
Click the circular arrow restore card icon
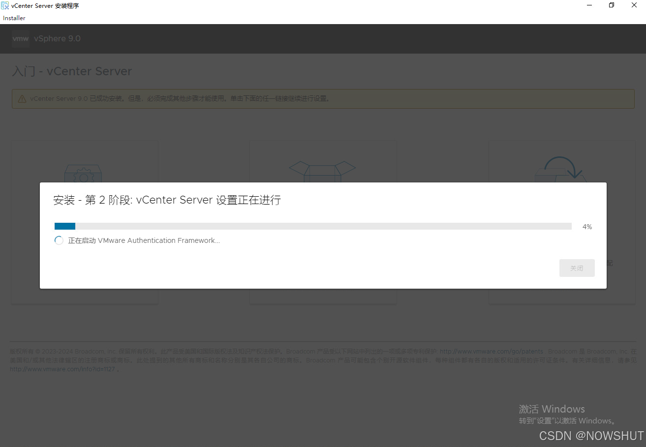tap(560, 170)
